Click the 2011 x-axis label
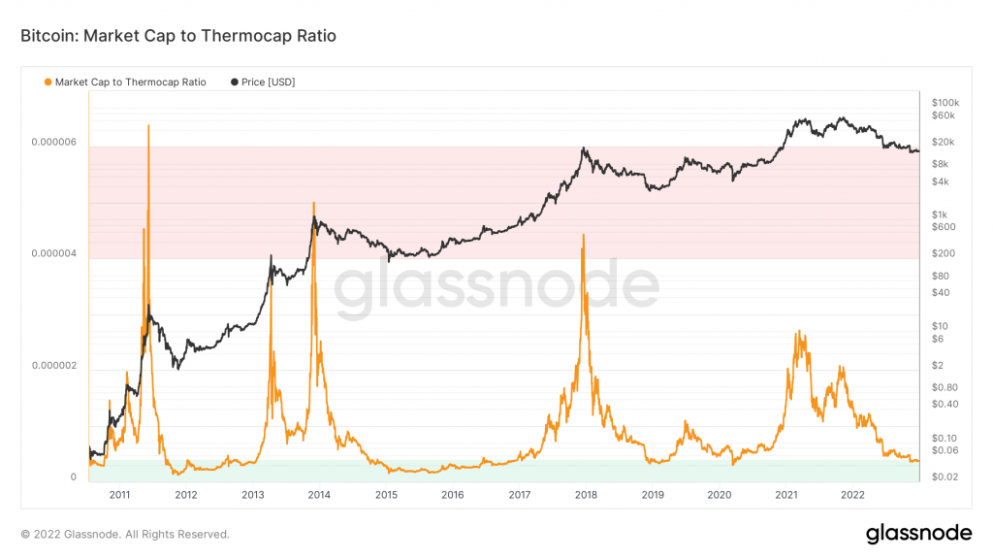This screenshot has width=993, height=559. pyautogui.click(x=119, y=495)
